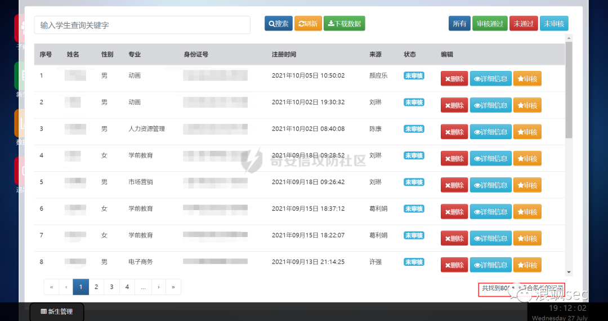Filter by 未审核 status
Screen dimensions: 608x321
pyautogui.click(x=554, y=24)
